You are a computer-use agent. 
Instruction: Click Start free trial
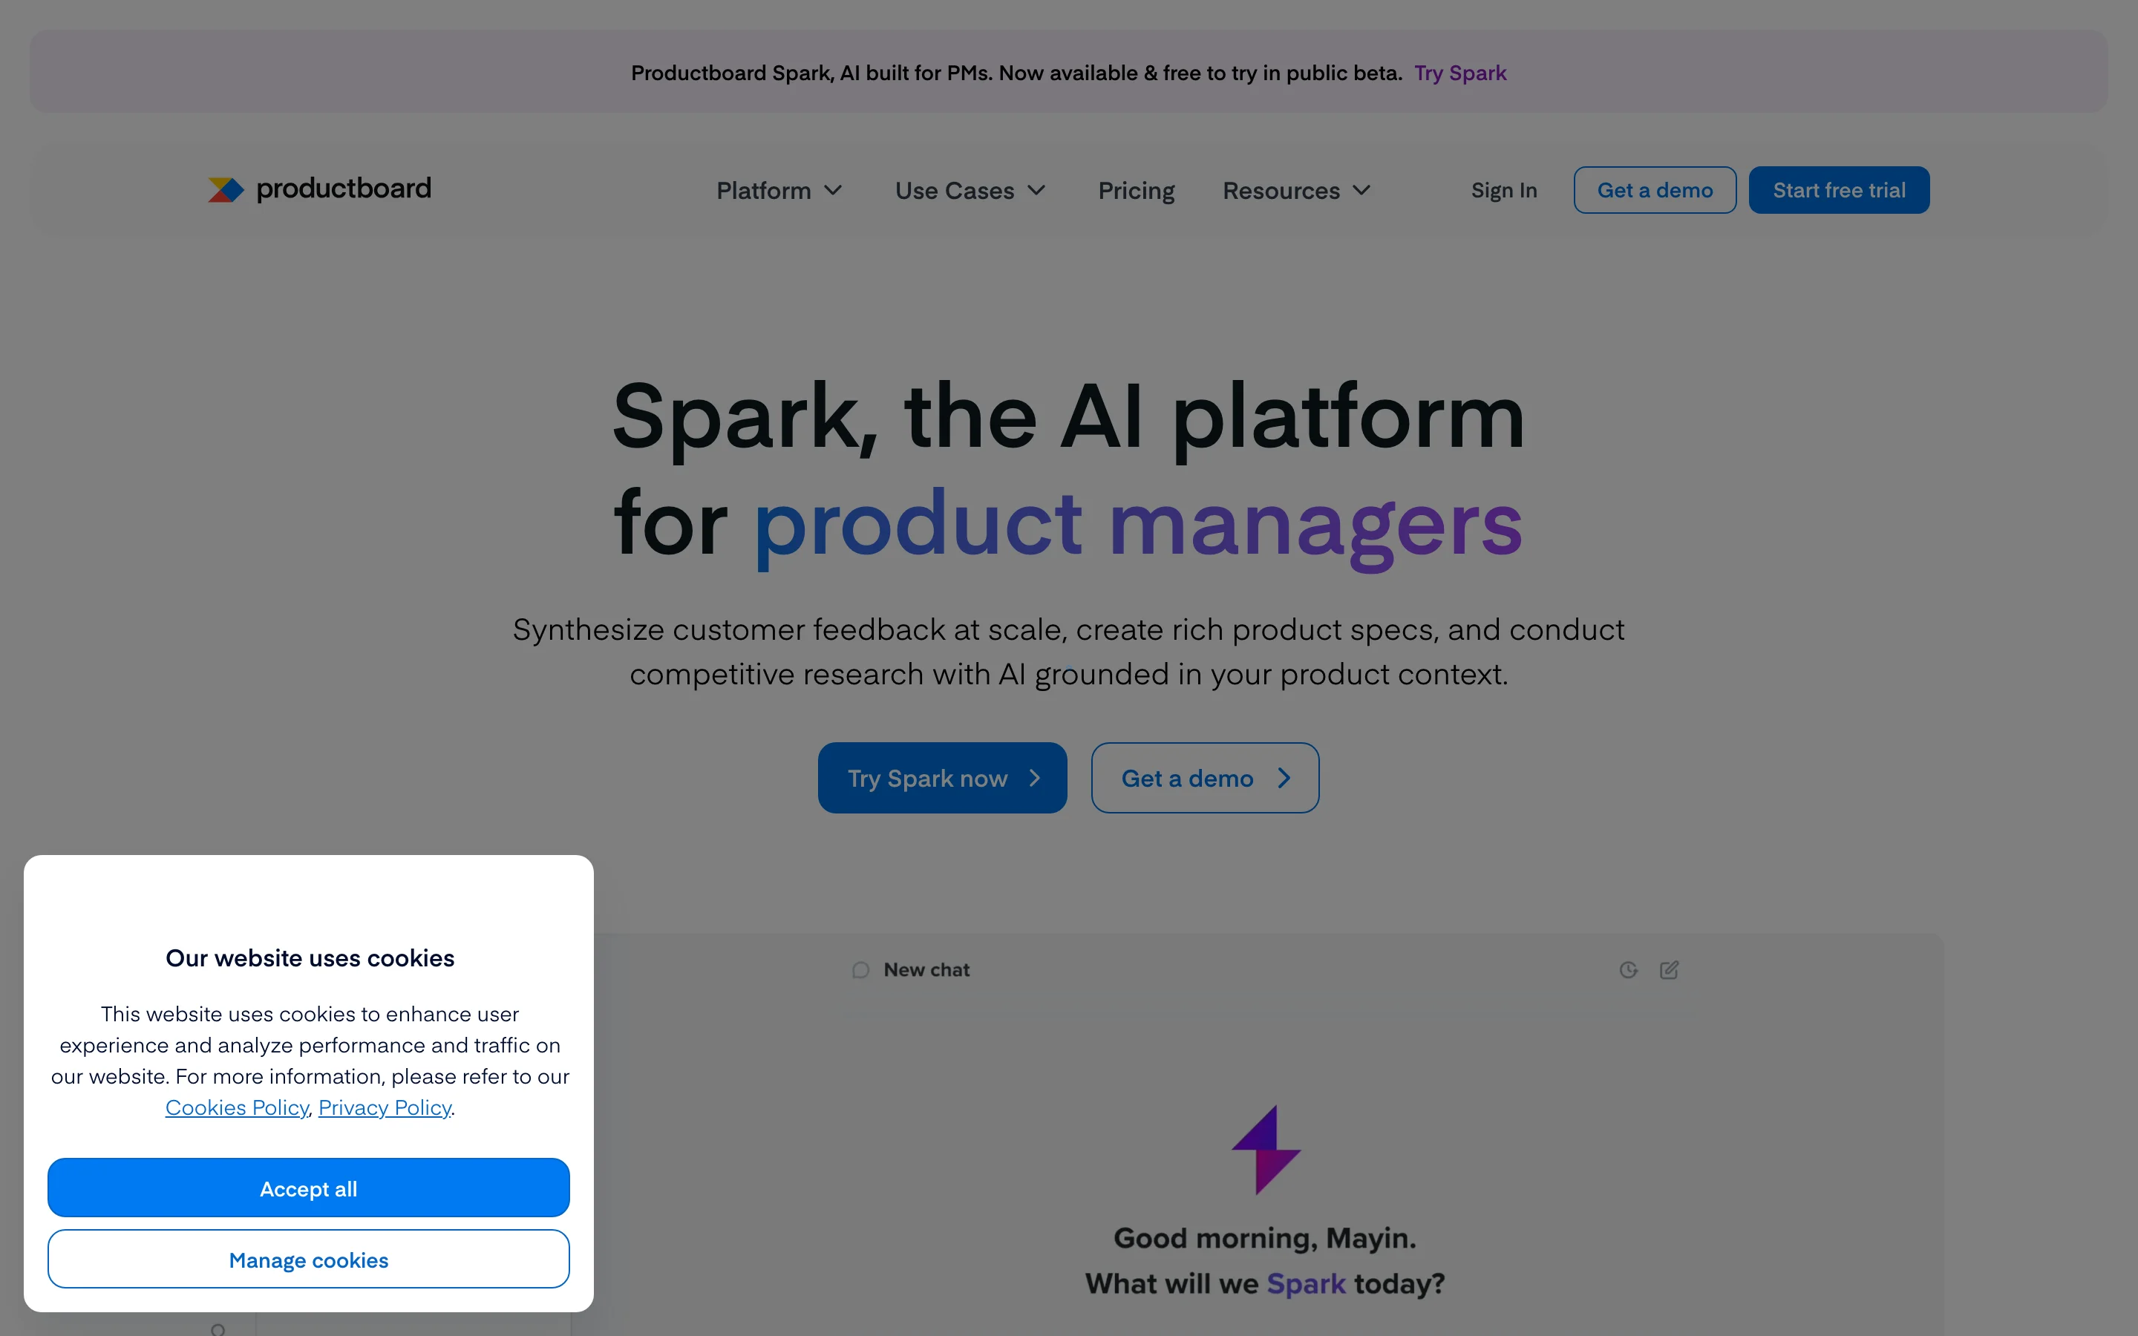pyautogui.click(x=1839, y=189)
